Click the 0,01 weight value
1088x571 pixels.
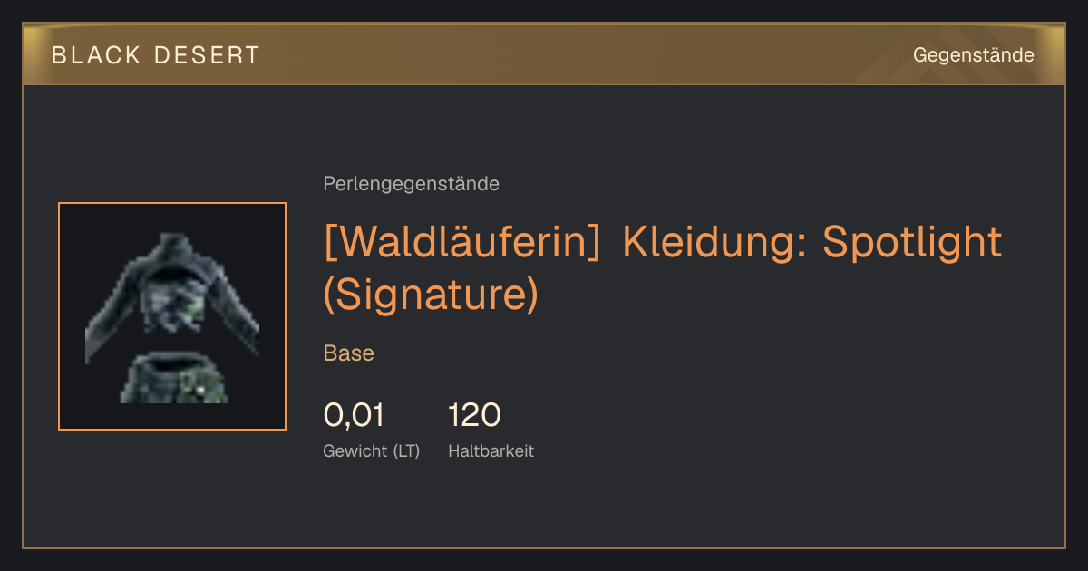pyautogui.click(x=354, y=415)
